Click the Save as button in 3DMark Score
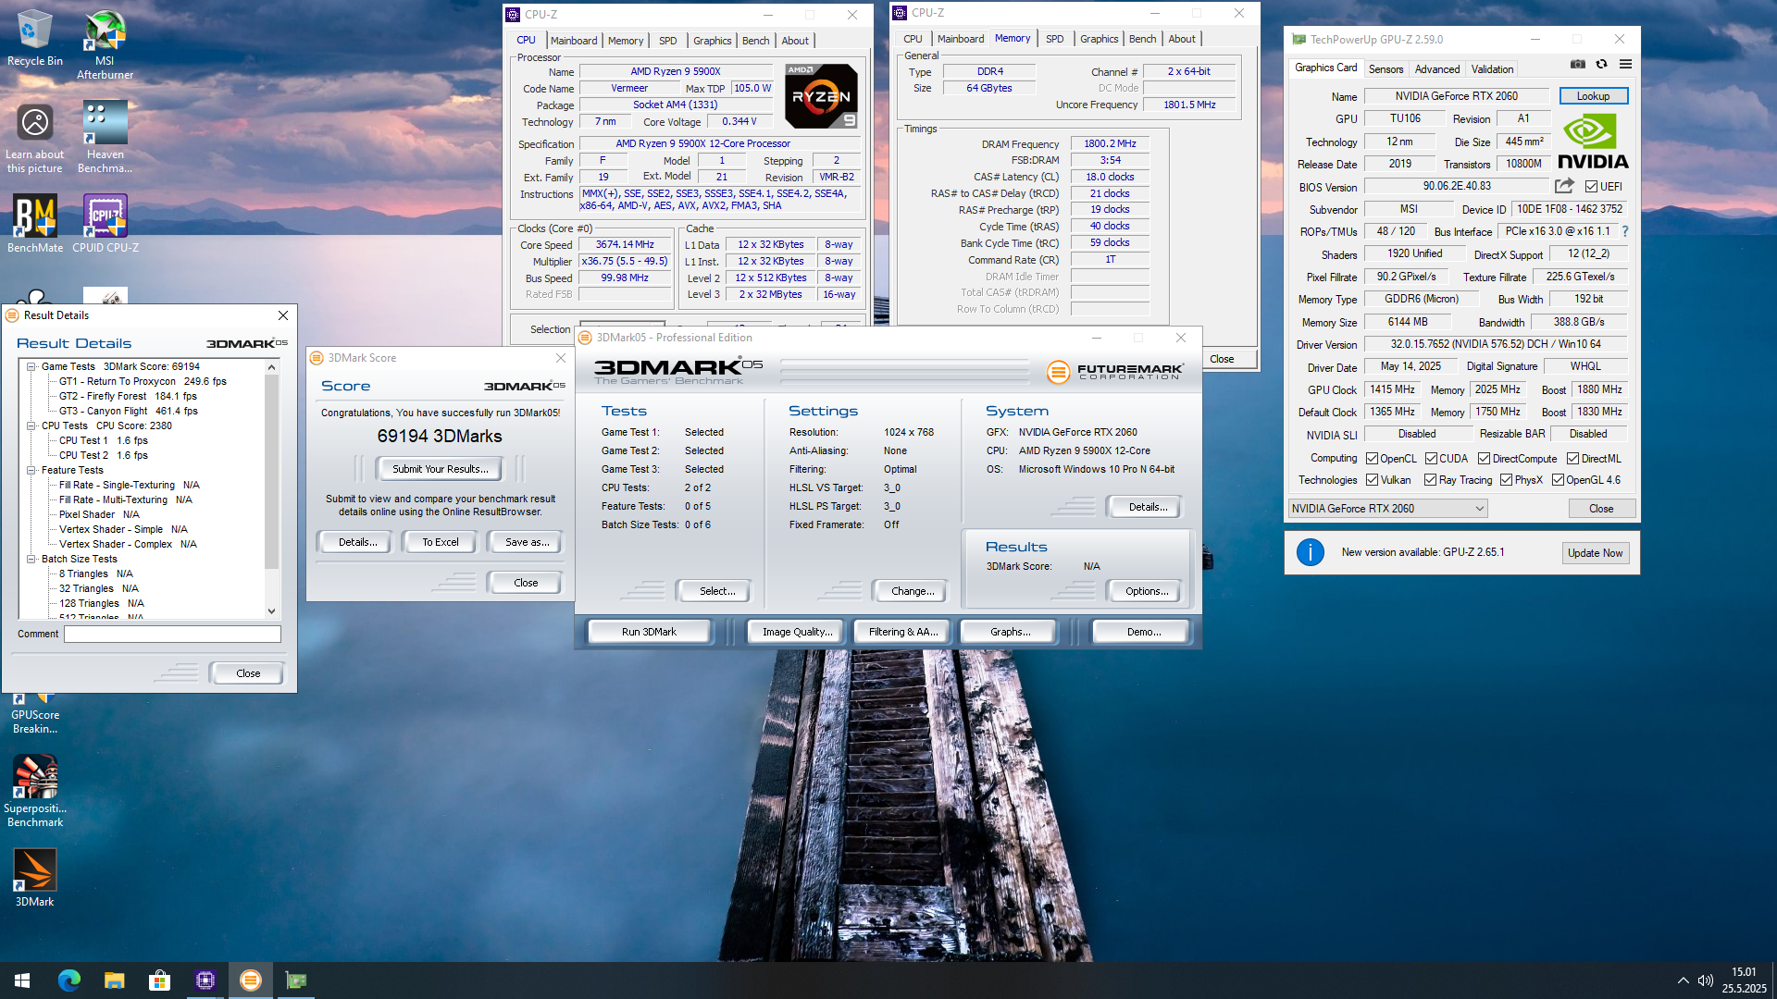The height and width of the screenshot is (999, 1777). (x=527, y=542)
